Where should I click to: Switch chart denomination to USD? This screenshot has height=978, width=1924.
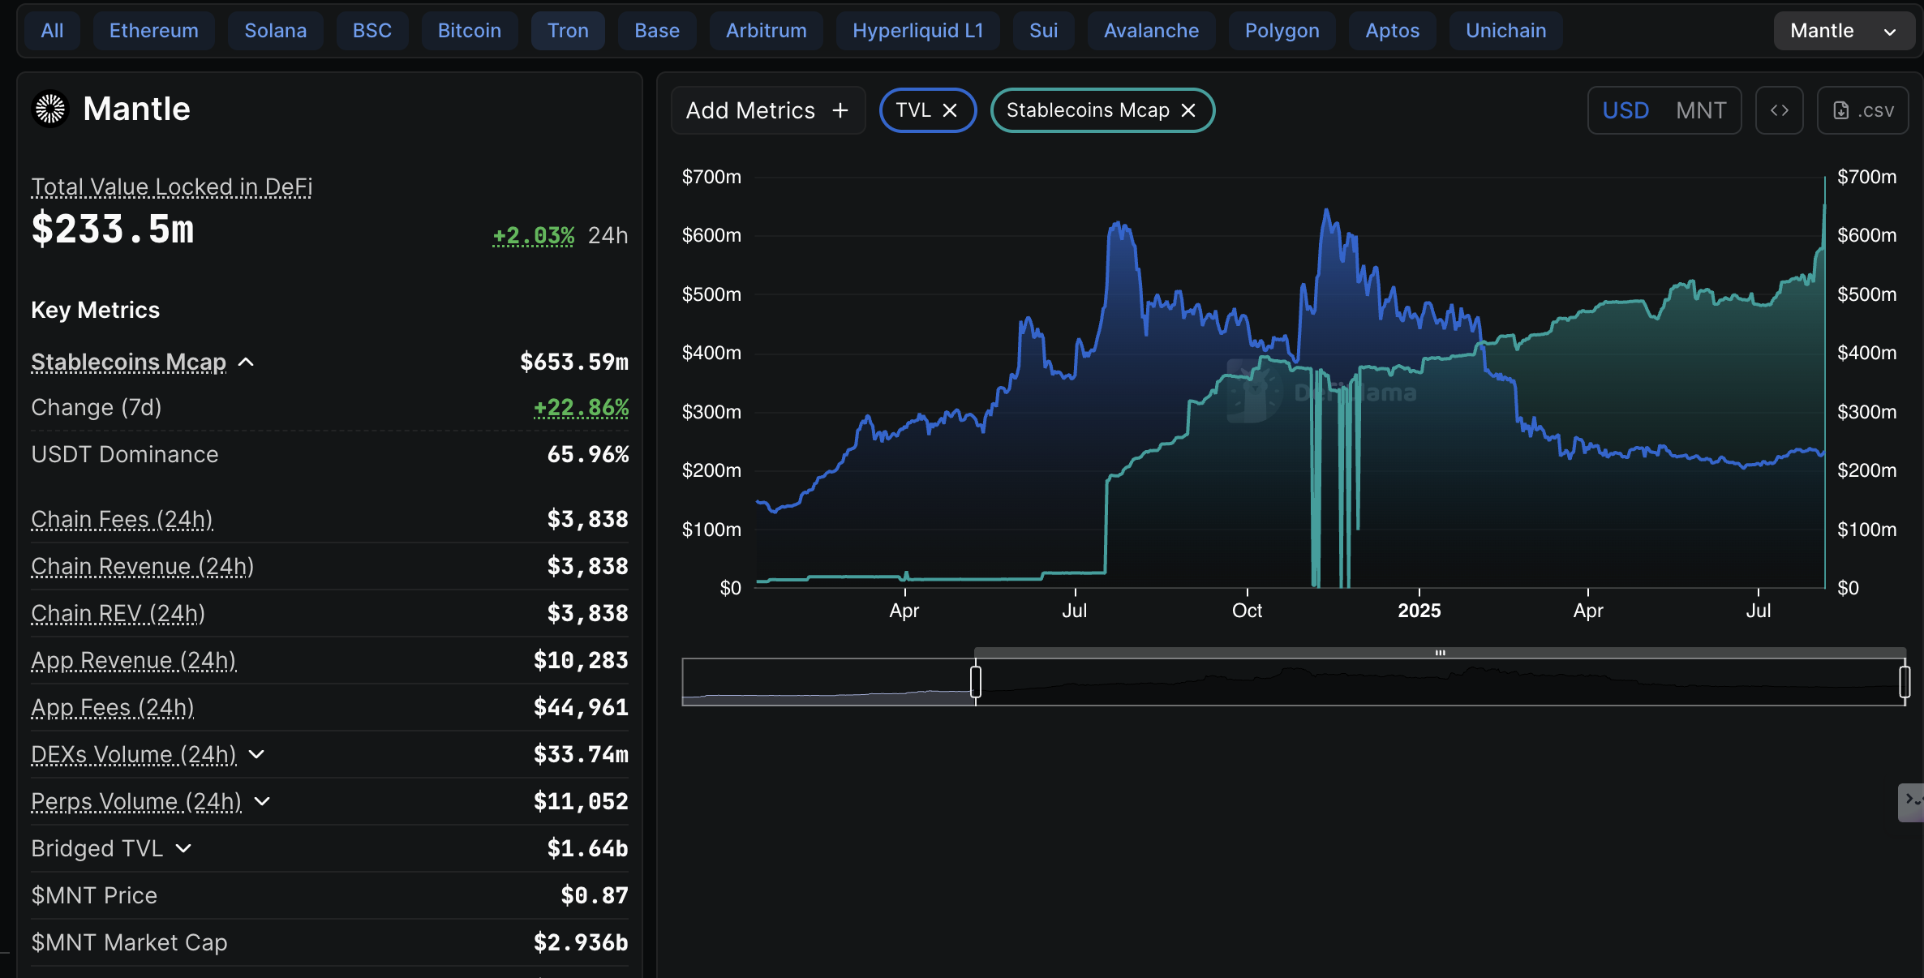(1626, 110)
